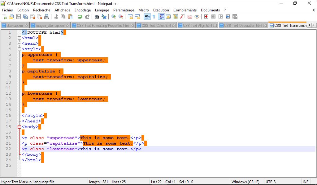Screen dimensions: 317x185
Task: Open the Exécution menu
Action: (161, 10)
